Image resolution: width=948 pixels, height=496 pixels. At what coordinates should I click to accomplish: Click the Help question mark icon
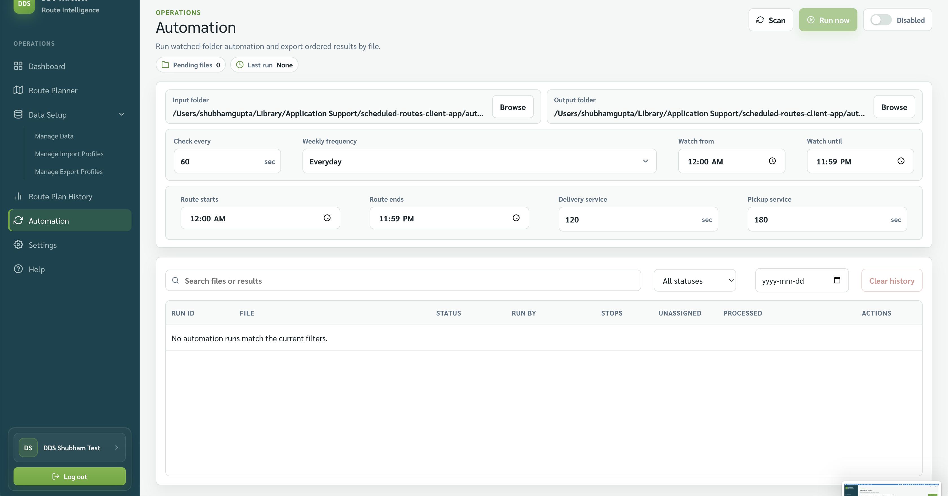18,269
